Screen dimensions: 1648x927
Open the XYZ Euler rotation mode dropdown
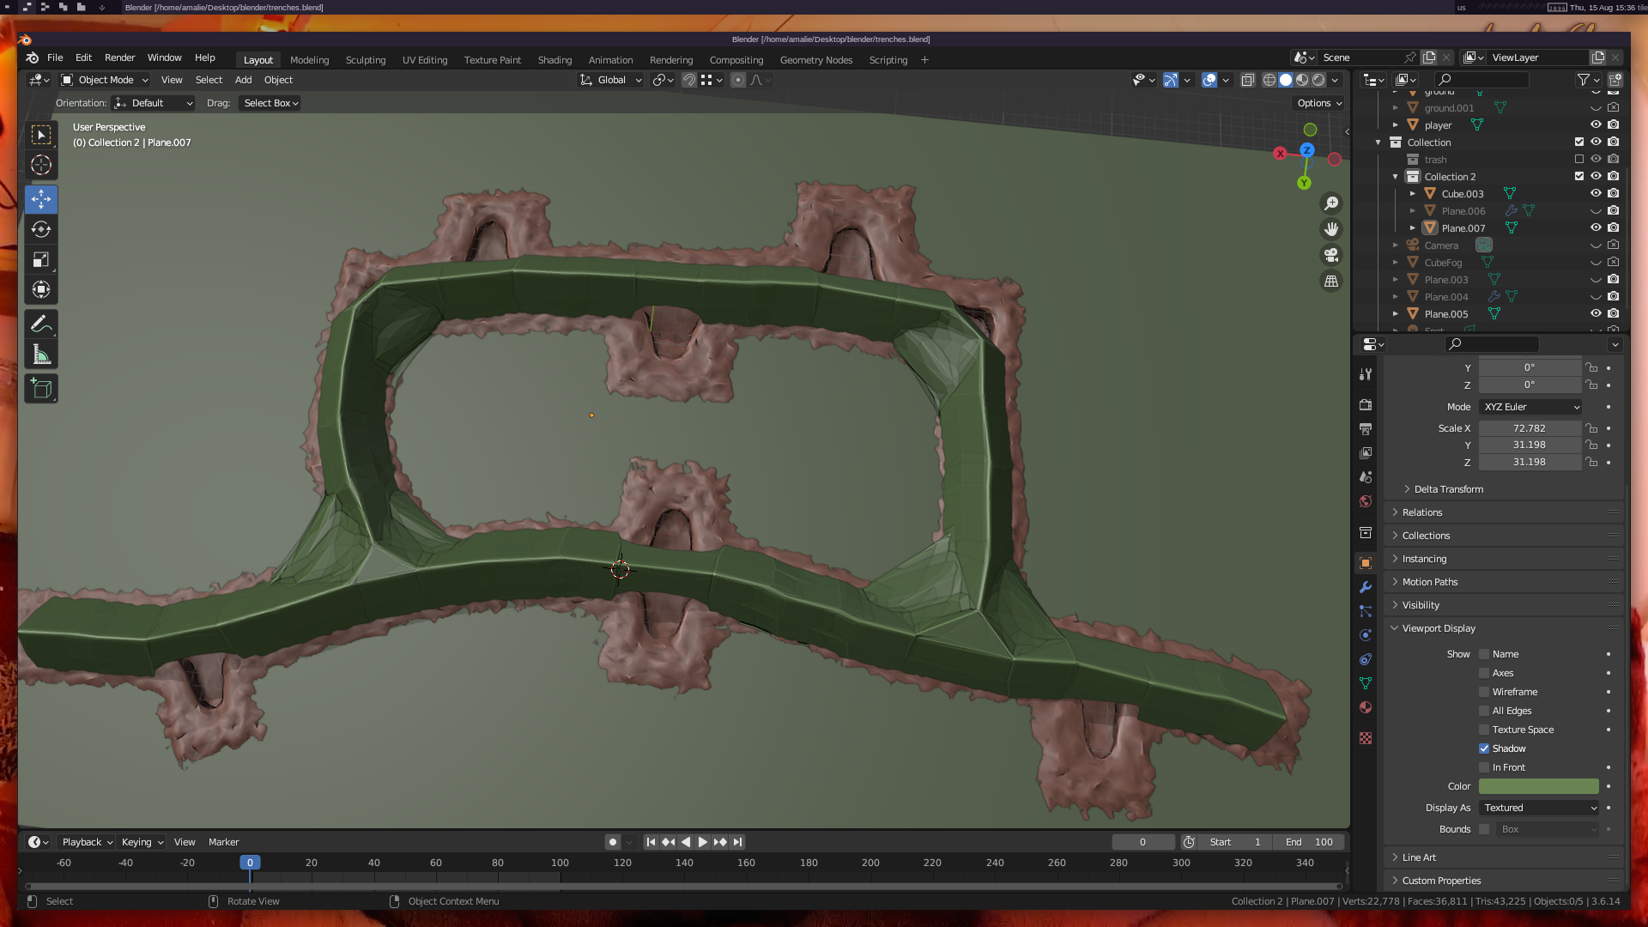tap(1530, 407)
